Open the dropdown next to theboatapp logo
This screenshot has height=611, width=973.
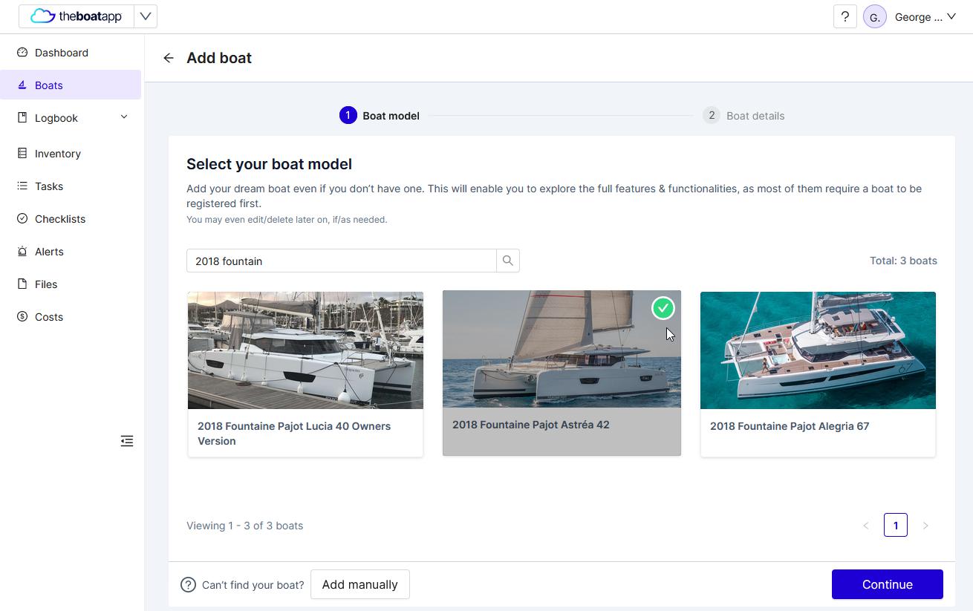(x=146, y=16)
